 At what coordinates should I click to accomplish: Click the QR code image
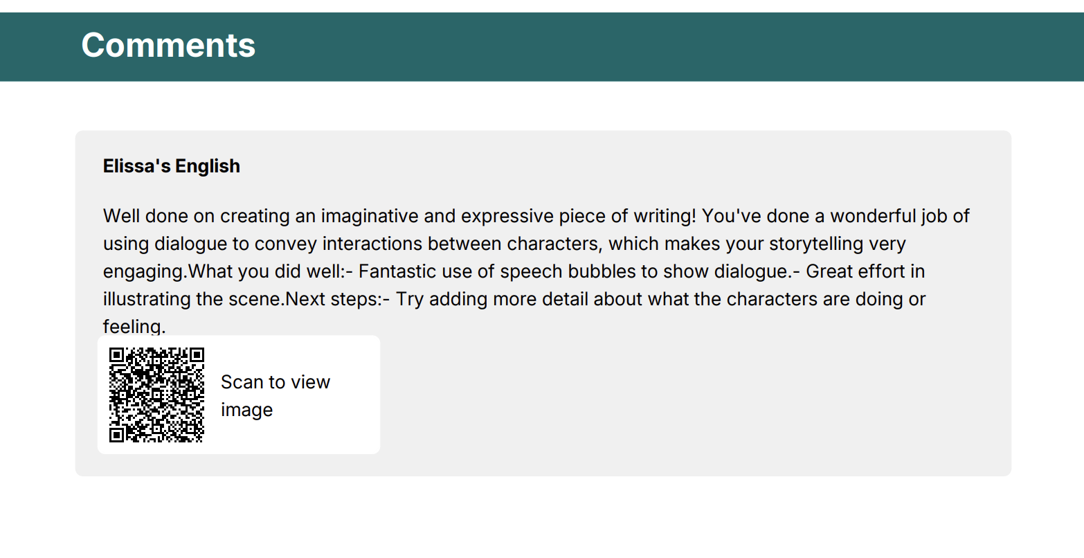tap(157, 395)
